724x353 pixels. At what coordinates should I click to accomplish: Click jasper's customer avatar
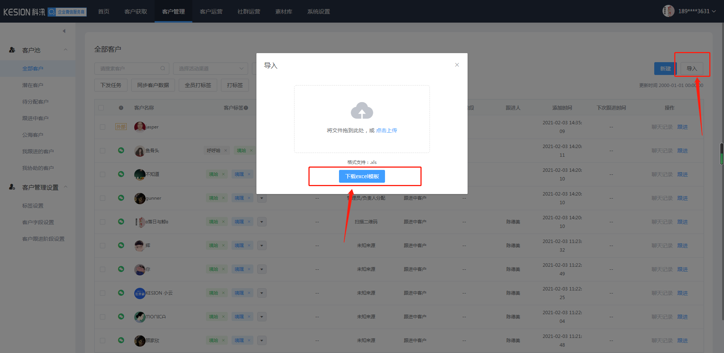(x=140, y=127)
